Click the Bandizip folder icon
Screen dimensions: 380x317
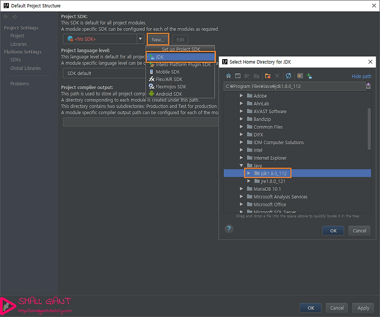click(x=250, y=119)
